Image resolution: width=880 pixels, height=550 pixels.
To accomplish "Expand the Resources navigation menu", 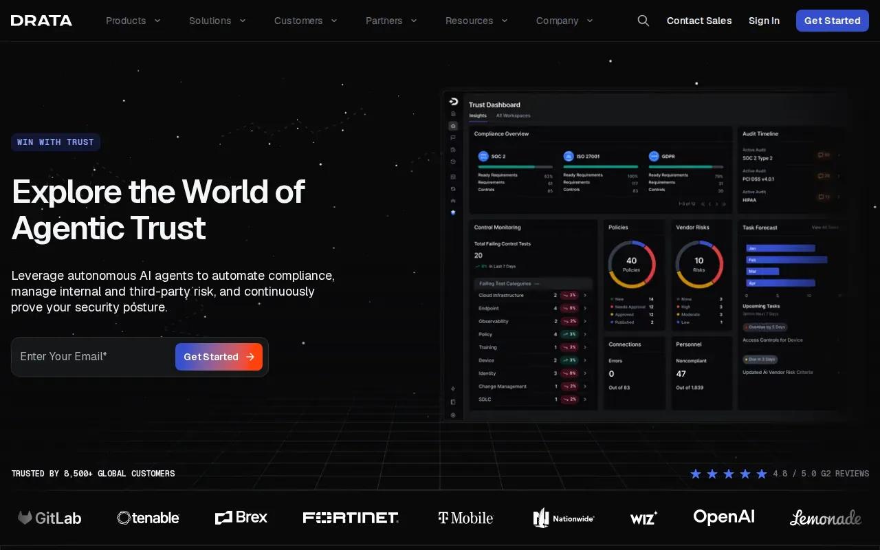I will pos(476,21).
